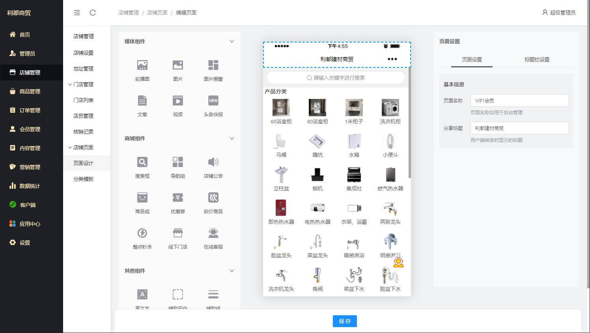Click the 保存 save button

(x=345, y=321)
